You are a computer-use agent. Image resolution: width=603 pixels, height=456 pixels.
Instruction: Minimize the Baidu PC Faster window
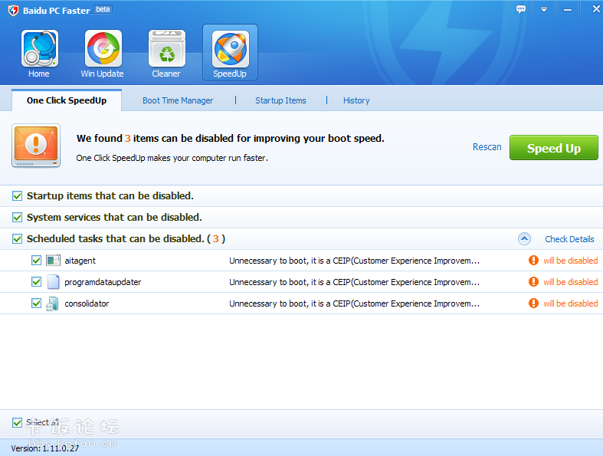click(x=568, y=10)
